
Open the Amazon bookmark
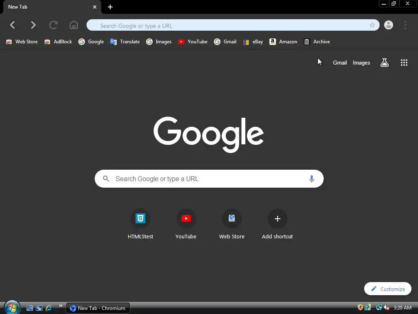283,42
